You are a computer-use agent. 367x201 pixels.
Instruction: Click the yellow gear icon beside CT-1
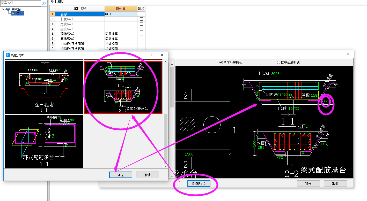13,13
